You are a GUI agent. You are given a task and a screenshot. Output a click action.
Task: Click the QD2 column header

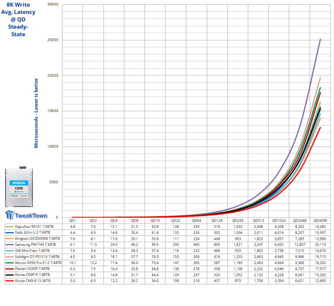pyautogui.click(x=93, y=220)
